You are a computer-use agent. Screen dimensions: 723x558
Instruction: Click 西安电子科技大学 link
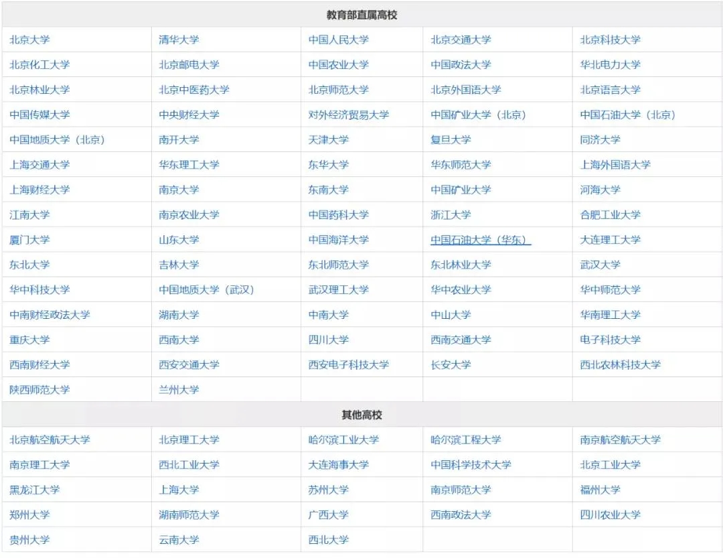[x=349, y=364]
